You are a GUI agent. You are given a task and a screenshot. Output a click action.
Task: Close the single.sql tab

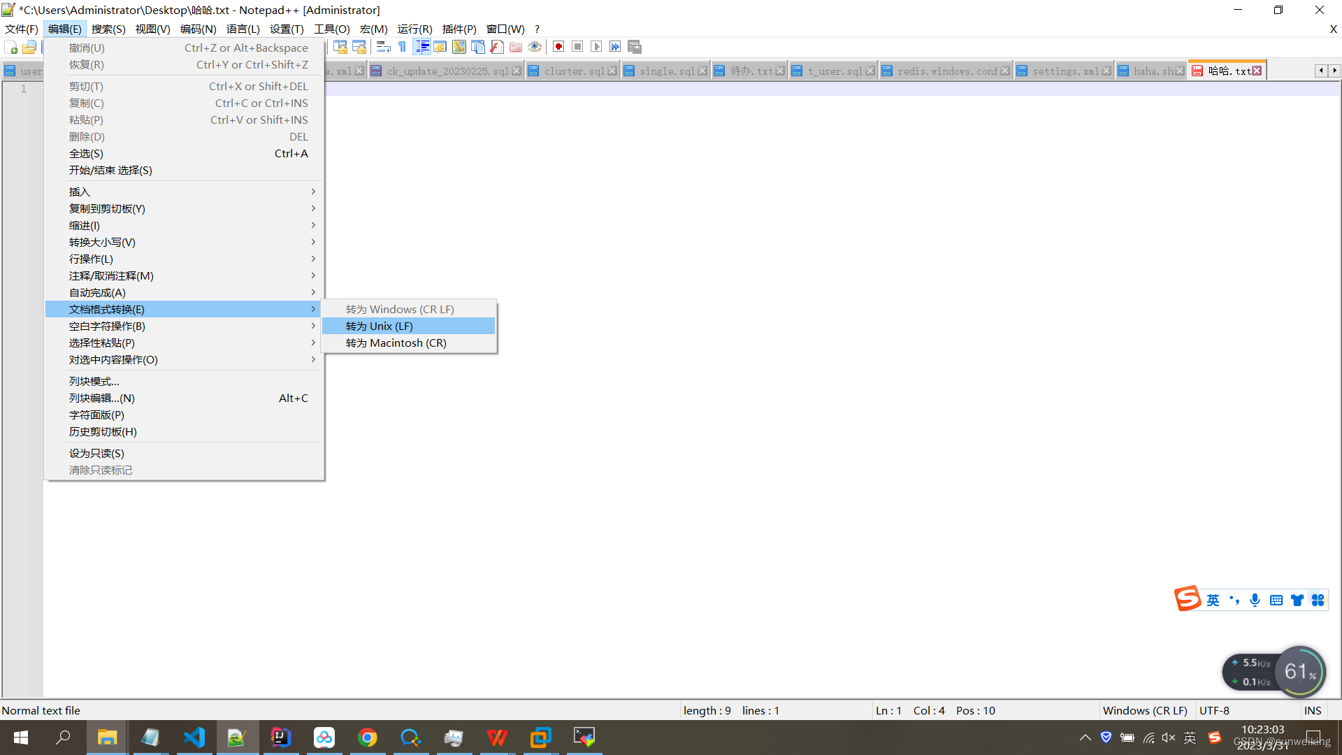(x=702, y=71)
